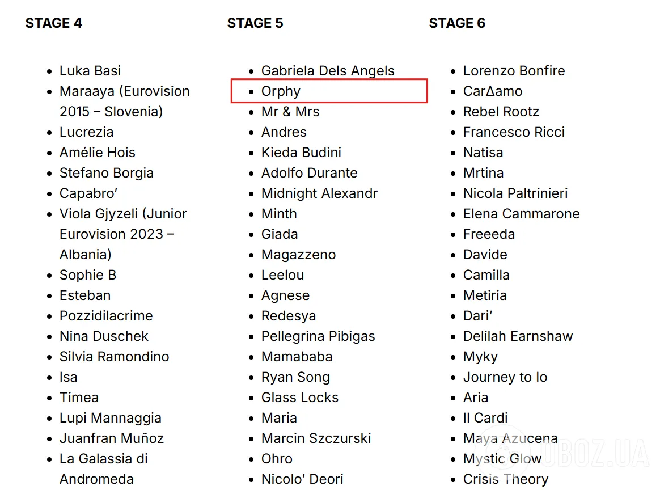Click the highlighted Orphy entry
The image size is (660, 490).
(281, 91)
